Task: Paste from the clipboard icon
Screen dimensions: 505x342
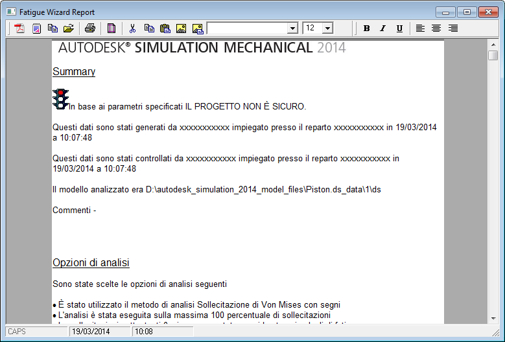Action: pyautogui.click(x=165, y=28)
